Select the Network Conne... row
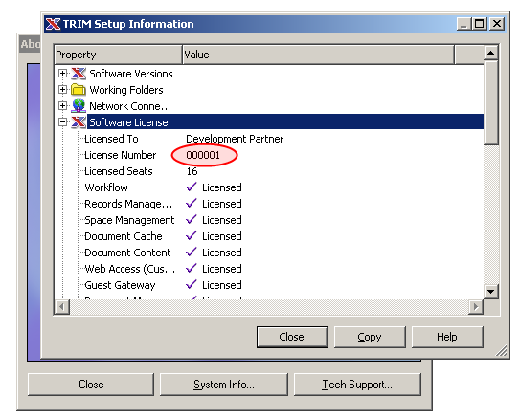 coord(130,106)
